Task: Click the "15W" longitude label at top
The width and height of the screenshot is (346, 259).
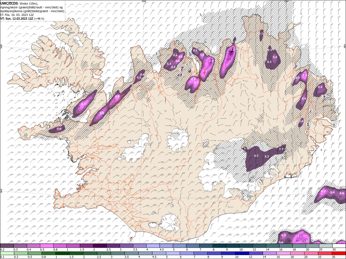Action: (x=287, y=1)
